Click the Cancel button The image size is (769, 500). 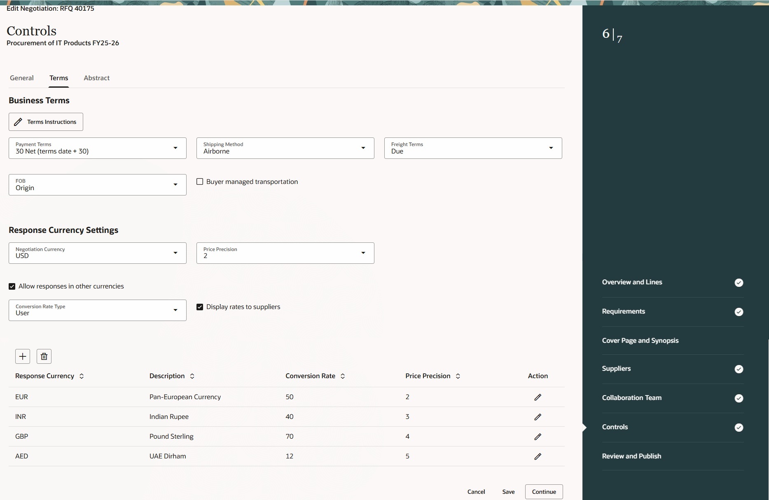click(476, 492)
